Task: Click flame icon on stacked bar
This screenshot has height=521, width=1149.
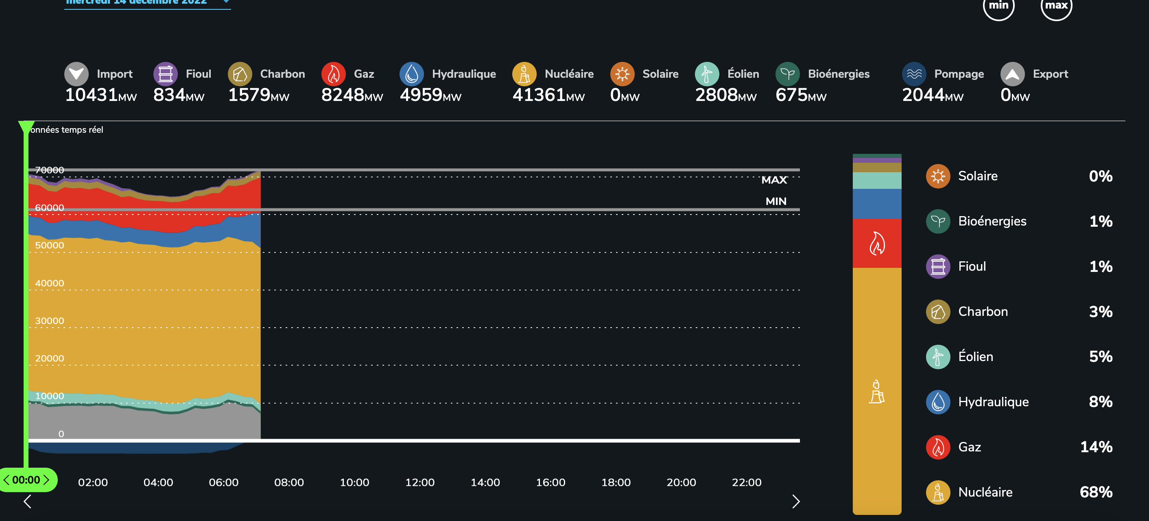Action: point(877,243)
